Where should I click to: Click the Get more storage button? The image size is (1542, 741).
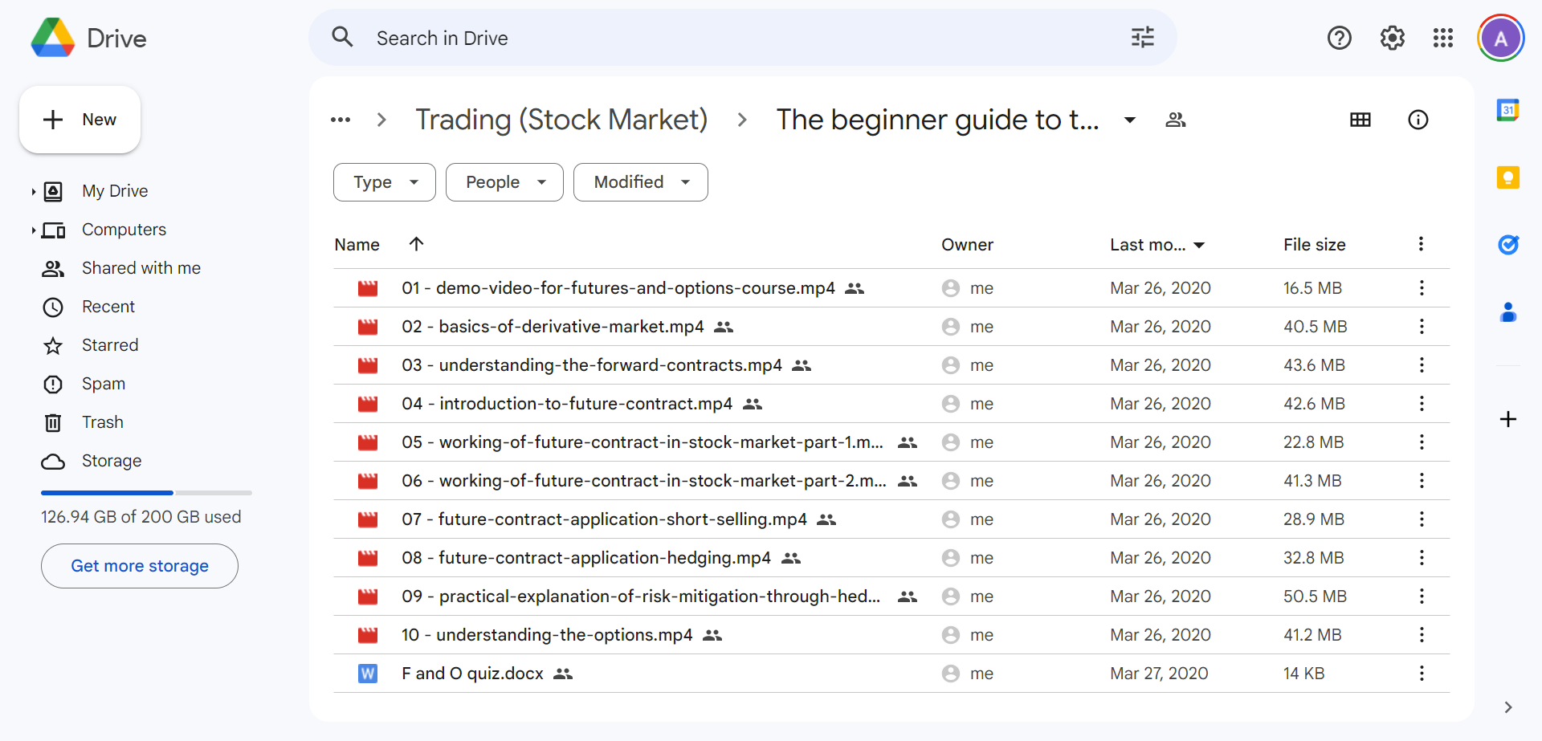tap(140, 566)
